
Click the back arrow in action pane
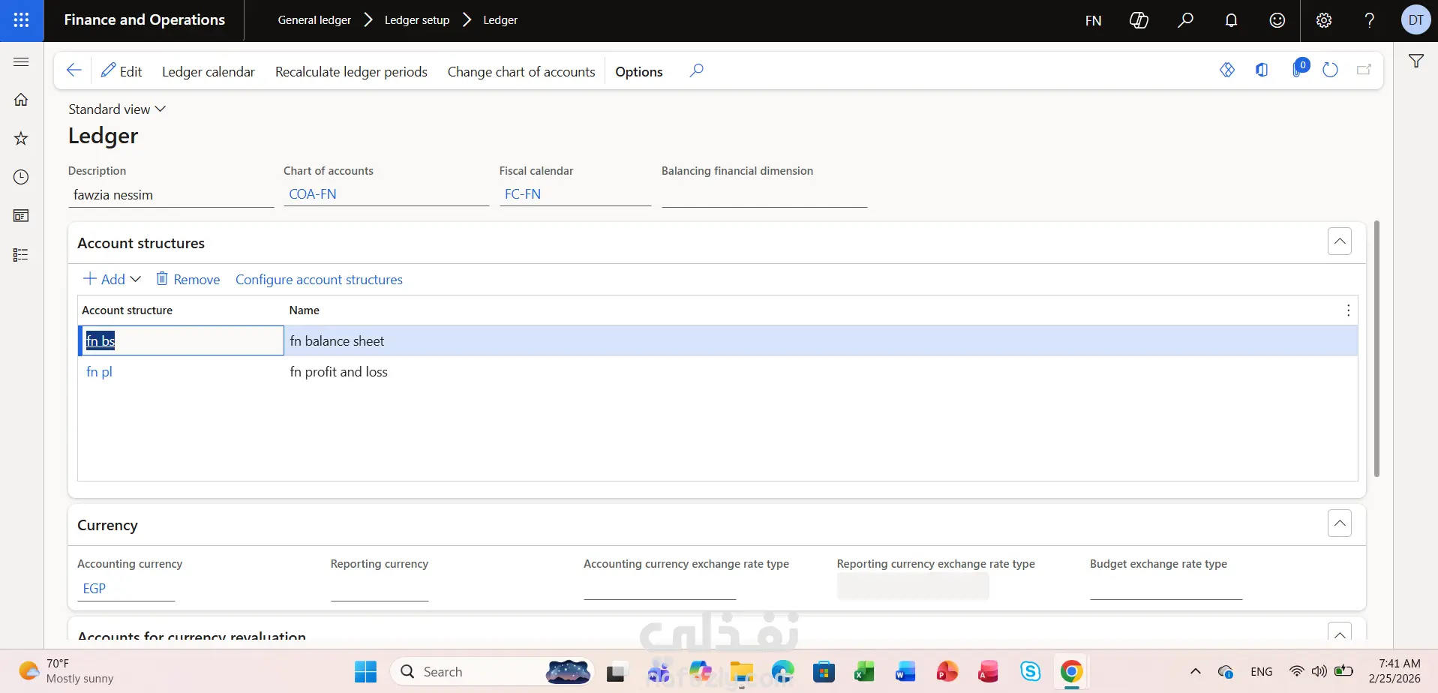(74, 70)
